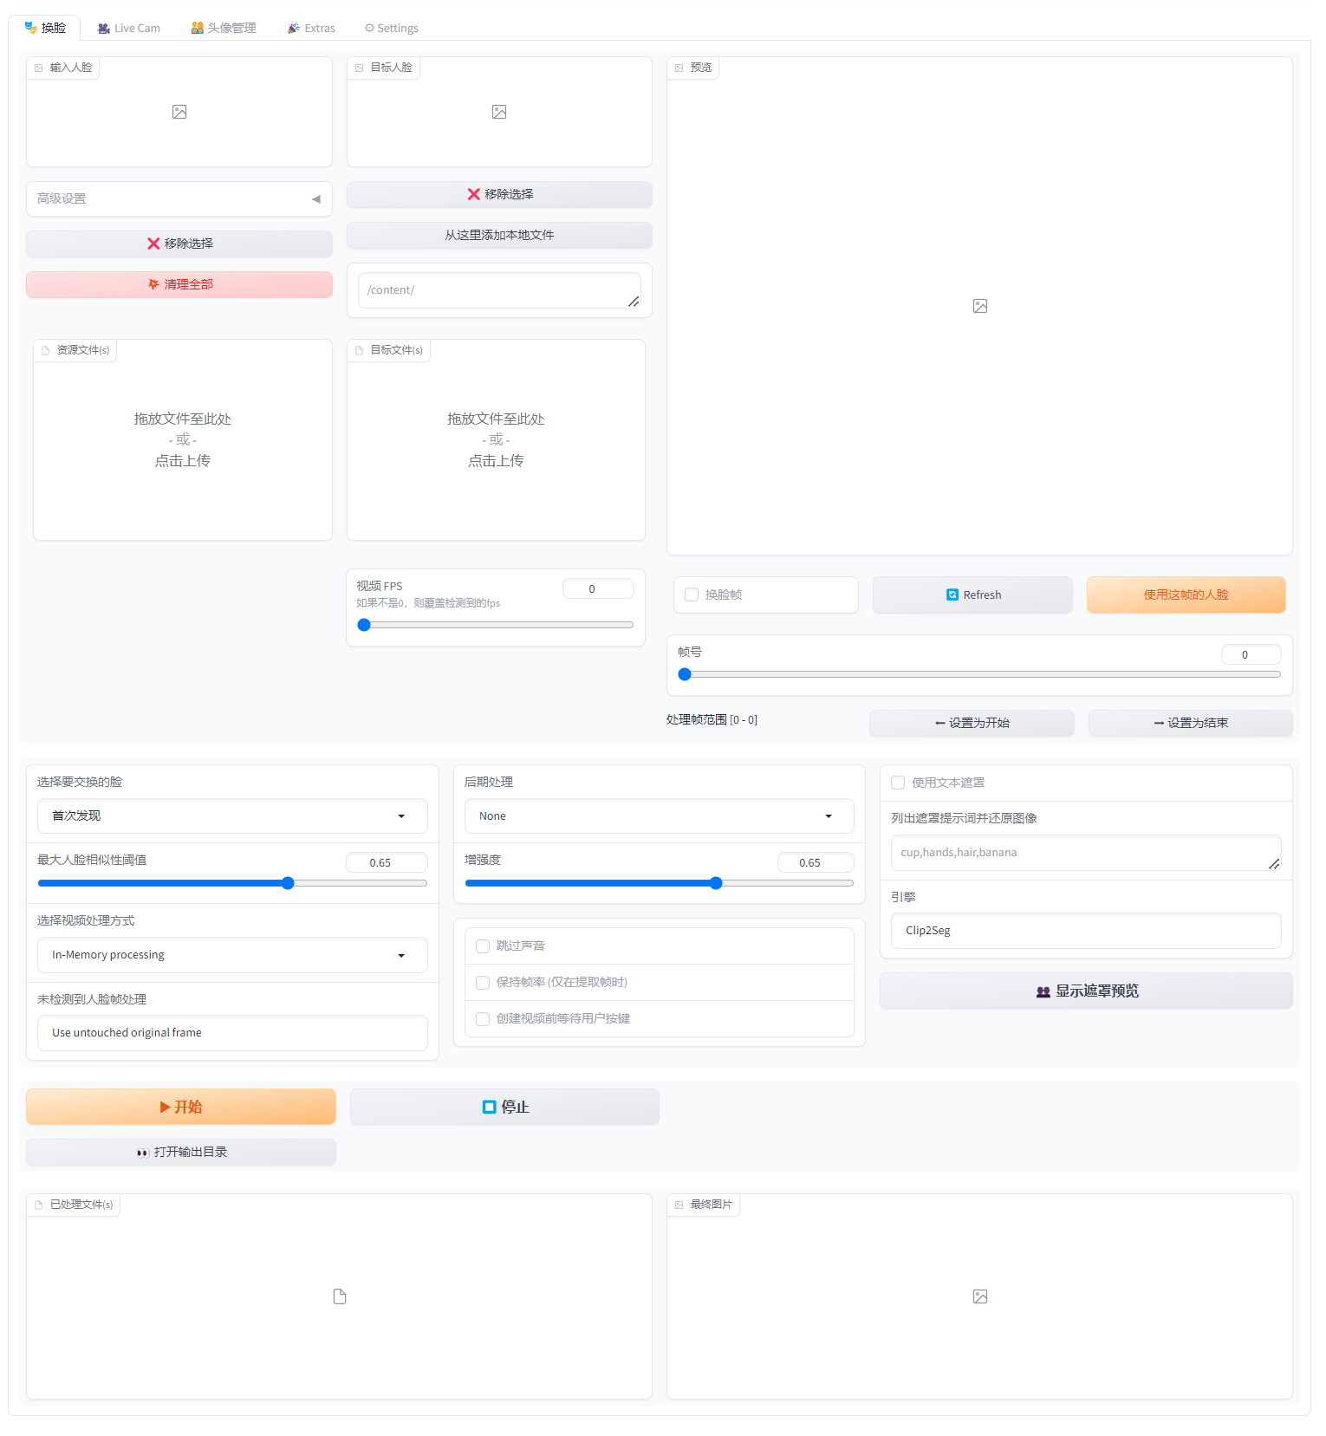The width and height of the screenshot is (1326, 1436).
Task: Click 从这里添加本地文件 button
Action: point(499,235)
